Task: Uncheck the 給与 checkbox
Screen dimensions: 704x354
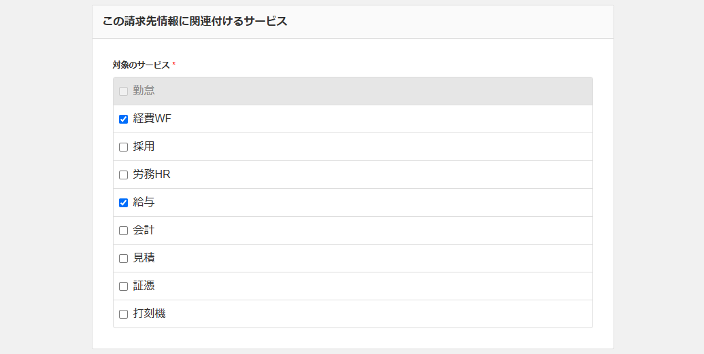Action: [123, 202]
